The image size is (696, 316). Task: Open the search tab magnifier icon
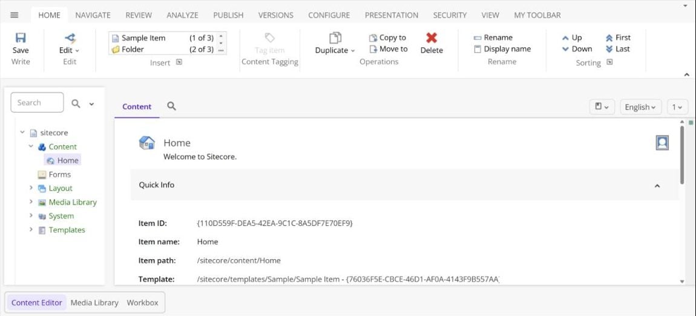[171, 106]
